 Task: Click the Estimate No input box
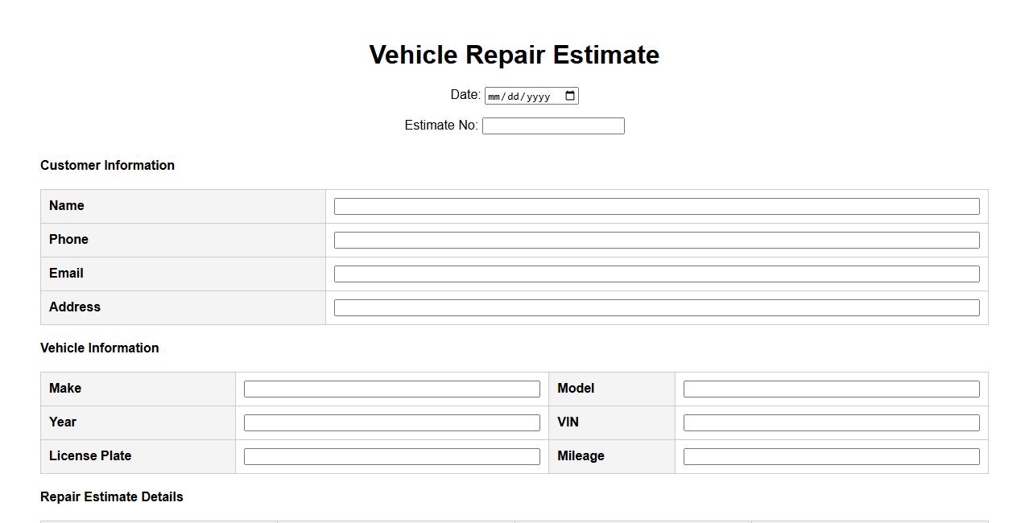tap(553, 126)
